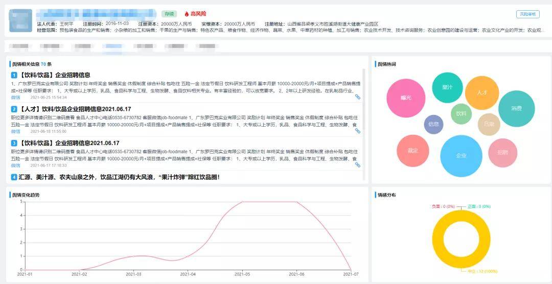Click the red flame 高风险 icon
The image size is (552, 284).
pyautogui.click(x=187, y=14)
